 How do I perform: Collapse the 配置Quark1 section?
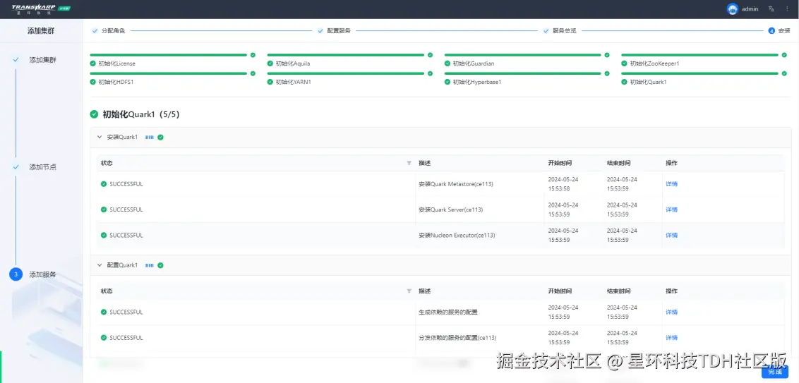100,265
